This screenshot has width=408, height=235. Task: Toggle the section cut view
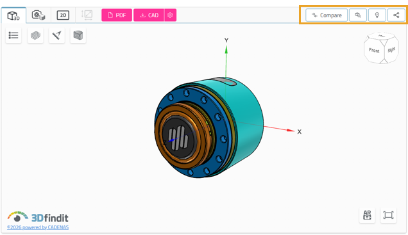click(78, 35)
